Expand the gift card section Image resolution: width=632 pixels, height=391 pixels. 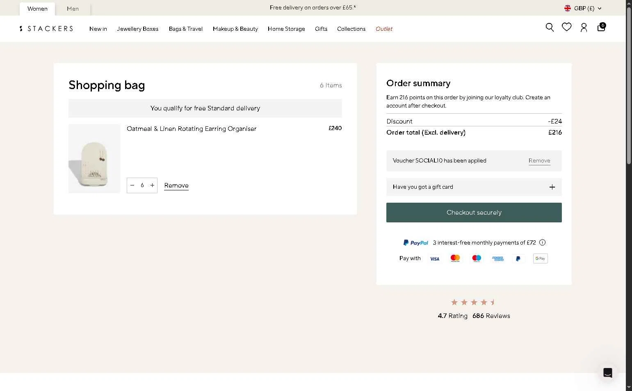tap(474, 187)
